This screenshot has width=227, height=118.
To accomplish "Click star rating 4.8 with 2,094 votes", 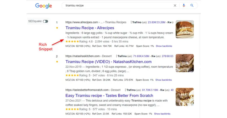I will 97,41.
